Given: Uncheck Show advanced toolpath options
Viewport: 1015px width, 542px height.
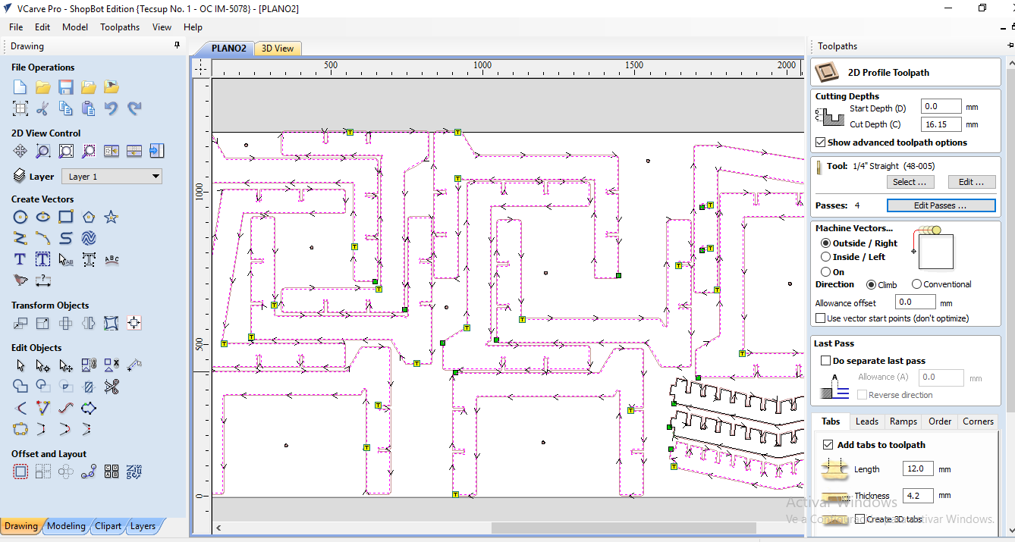Looking at the screenshot, I should click(x=820, y=143).
